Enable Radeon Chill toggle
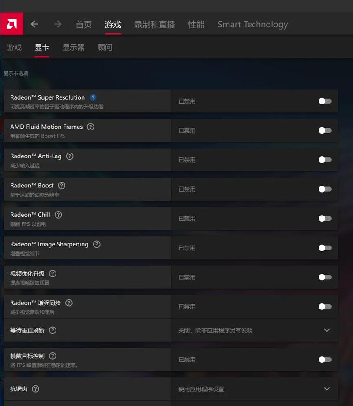Viewport: 353px width, 406px height. coord(325,219)
